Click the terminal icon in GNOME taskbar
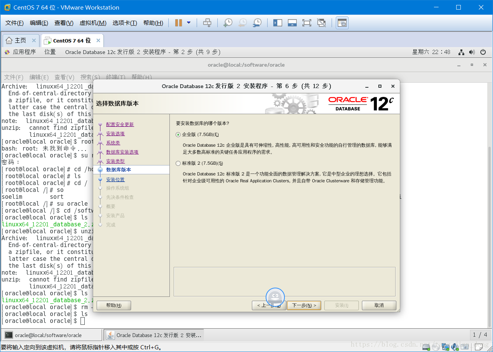The image size is (493, 352). click(x=9, y=335)
